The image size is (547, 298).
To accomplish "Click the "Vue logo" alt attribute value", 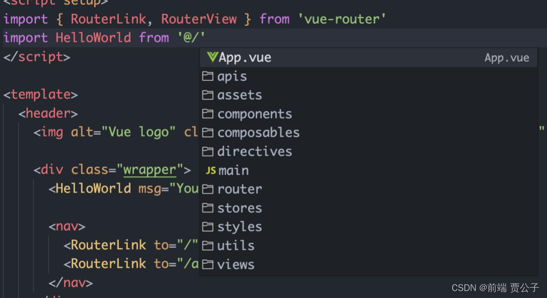I will click(x=139, y=132).
